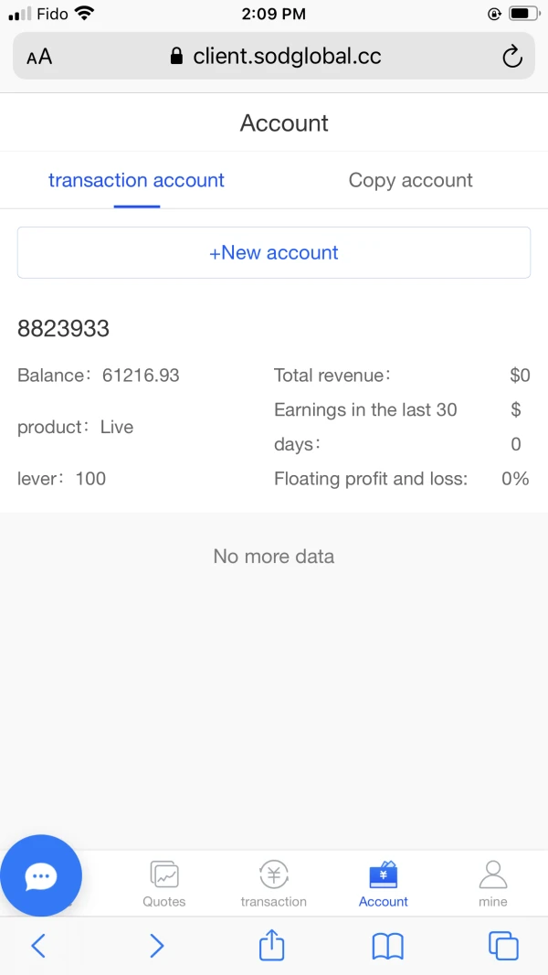
Task: Tap the Floating profit and loss row
Action: tap(402, 479)
